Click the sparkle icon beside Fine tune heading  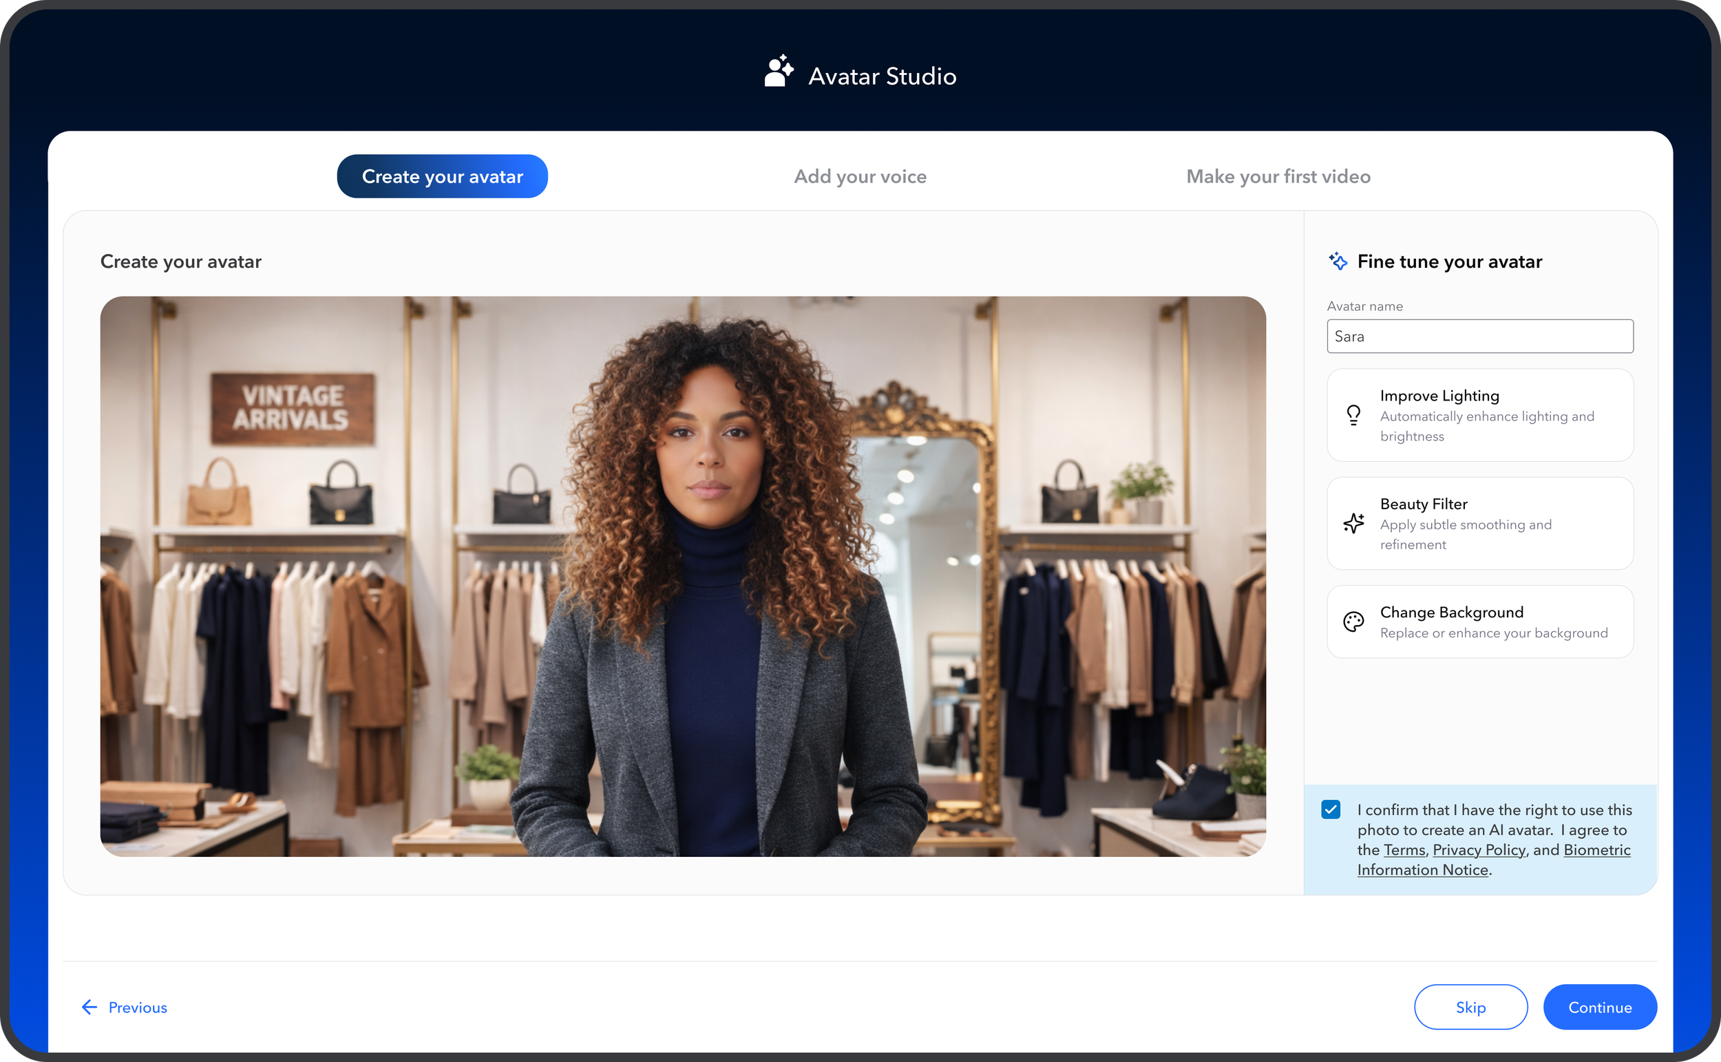pyautogui.click(x=1338, y=262)
